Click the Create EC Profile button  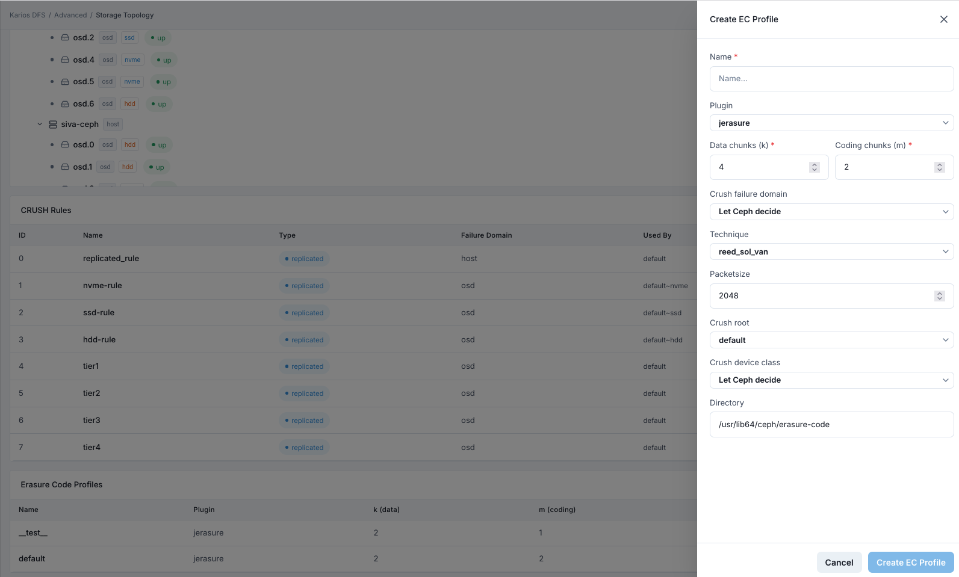pyautogui.click(x=911, y=563)
